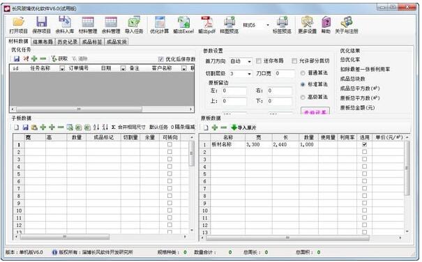Screen dimensions: 422x262
Task: Click new blank sheet icon in 子板数据 toolbar
Action: pyautogui.click(x=17, y=128)
